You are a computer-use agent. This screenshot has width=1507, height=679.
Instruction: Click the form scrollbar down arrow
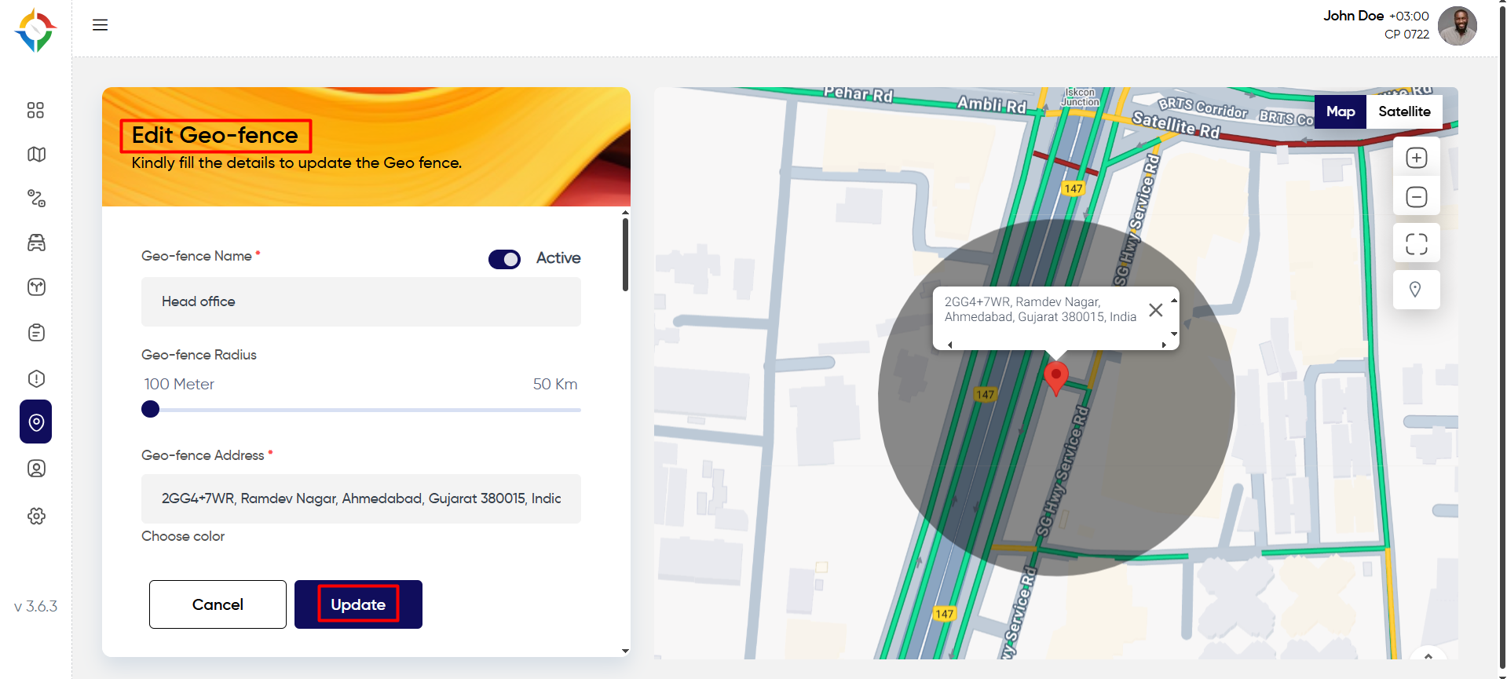tap(625, 651)
